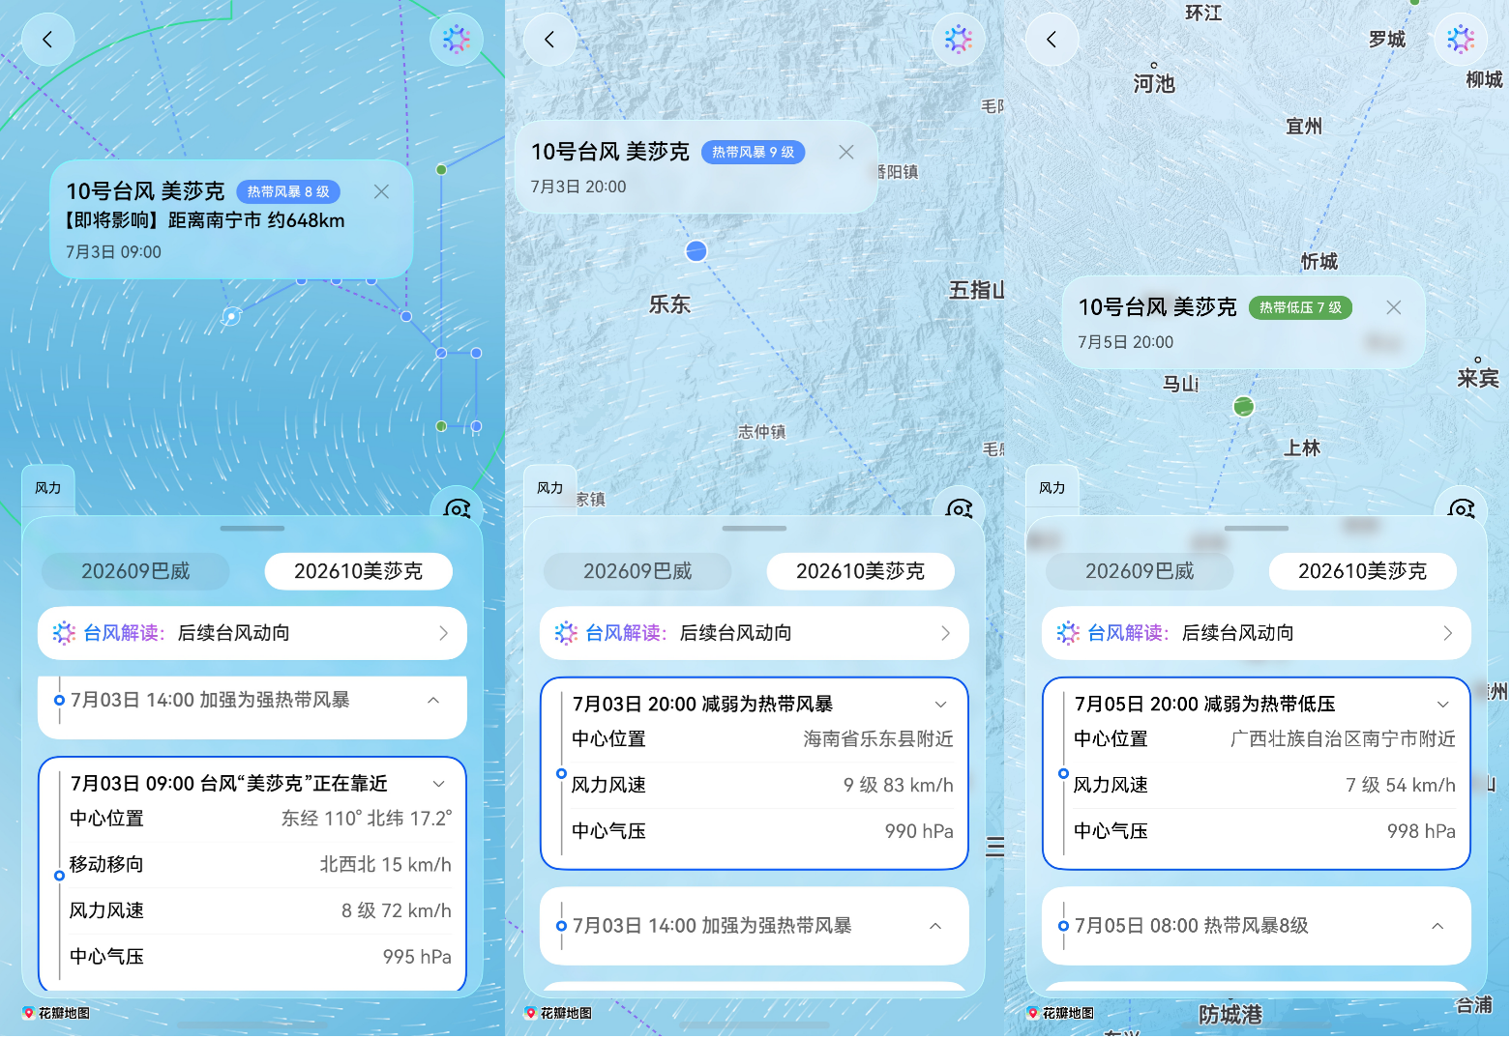Switch to 202609巴威 tab in middle screen
This screenshot has height=1038, width=1511.
point(637,571)
